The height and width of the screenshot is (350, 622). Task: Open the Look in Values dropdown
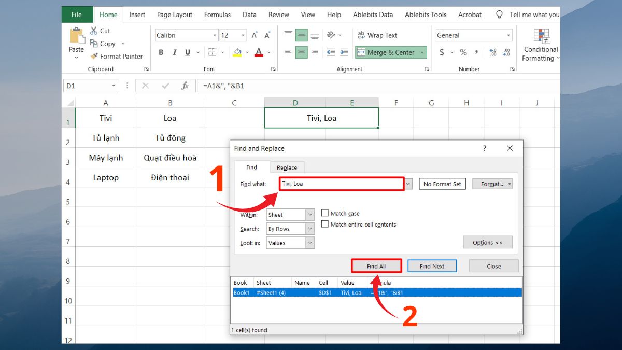point(310,243)
